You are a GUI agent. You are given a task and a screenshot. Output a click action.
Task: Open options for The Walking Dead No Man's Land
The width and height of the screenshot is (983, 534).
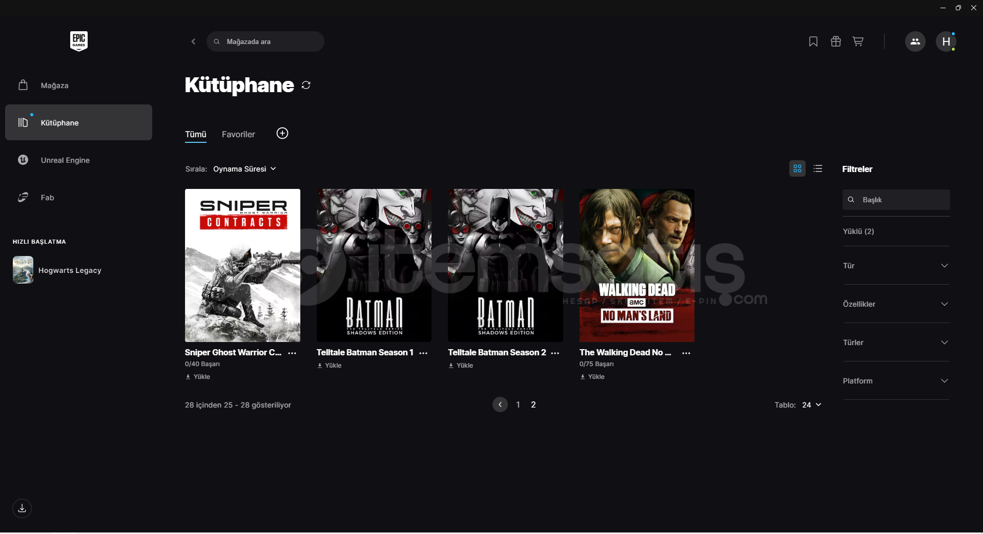(x=686, y=353)
